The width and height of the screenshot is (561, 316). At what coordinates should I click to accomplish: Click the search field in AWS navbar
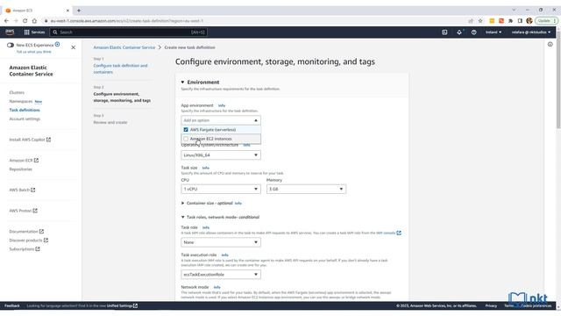[129, 32]
